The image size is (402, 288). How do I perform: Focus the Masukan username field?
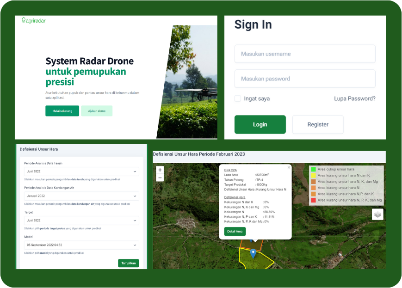pos(305,54)
